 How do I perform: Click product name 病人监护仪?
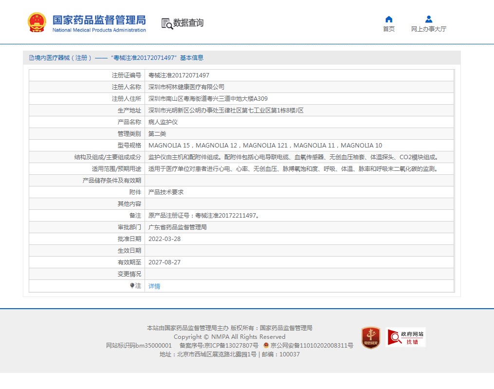[x=163, y=122]
